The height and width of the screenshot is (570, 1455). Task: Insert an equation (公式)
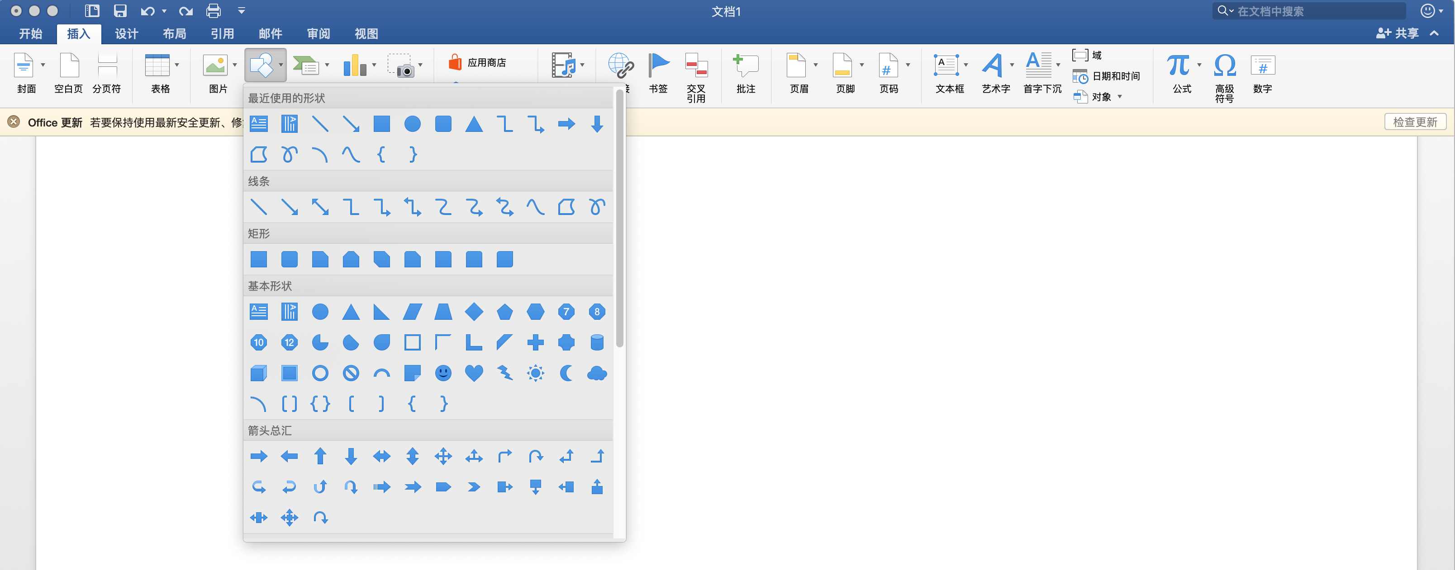pos(1178,65)
